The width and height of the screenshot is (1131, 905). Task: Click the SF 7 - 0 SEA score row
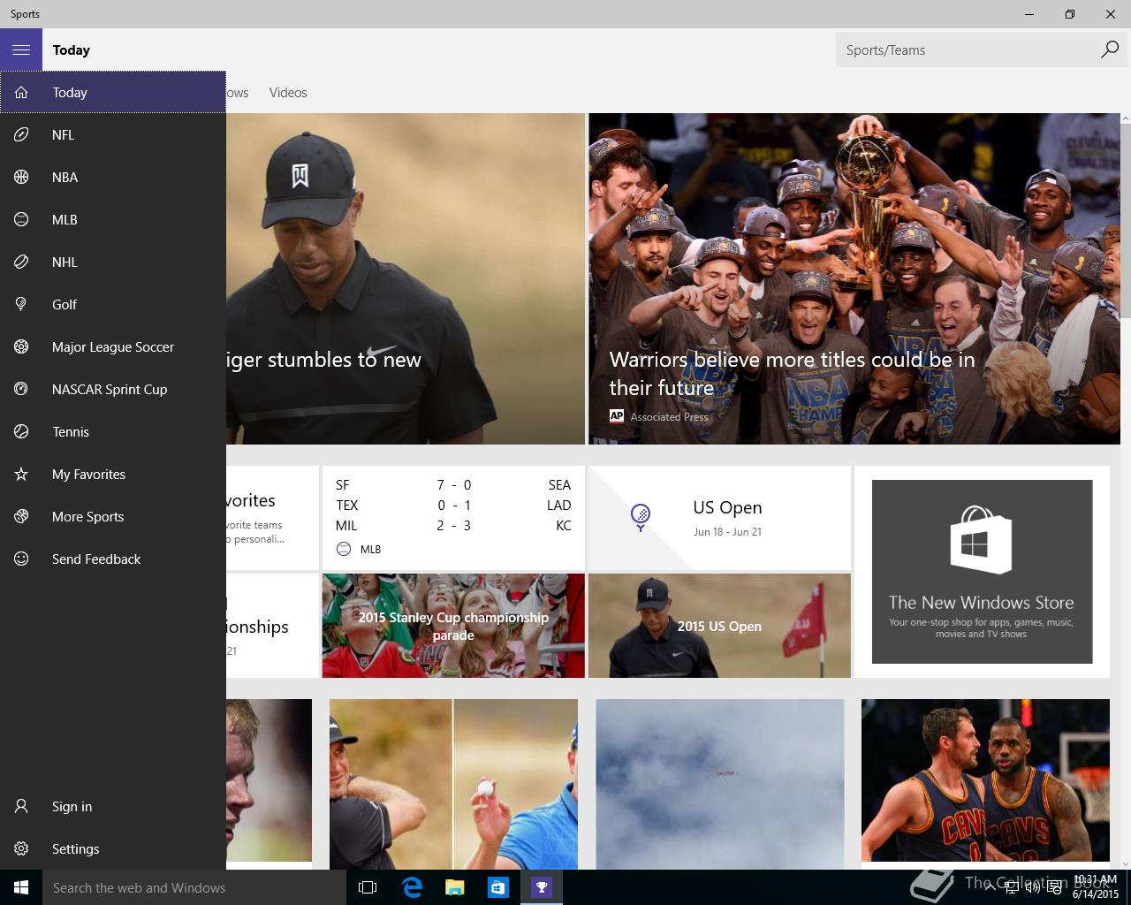[453, 484]
